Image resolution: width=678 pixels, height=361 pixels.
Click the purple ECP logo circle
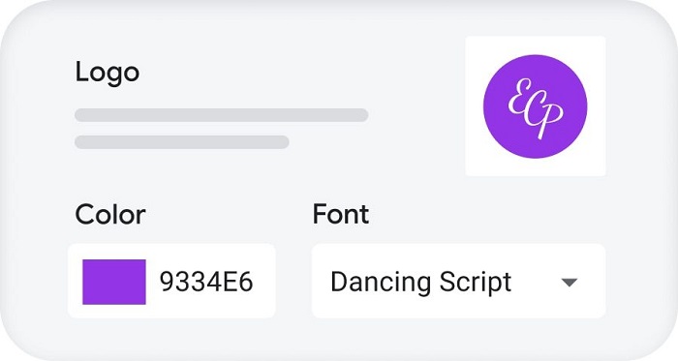[x=536, y=106]
